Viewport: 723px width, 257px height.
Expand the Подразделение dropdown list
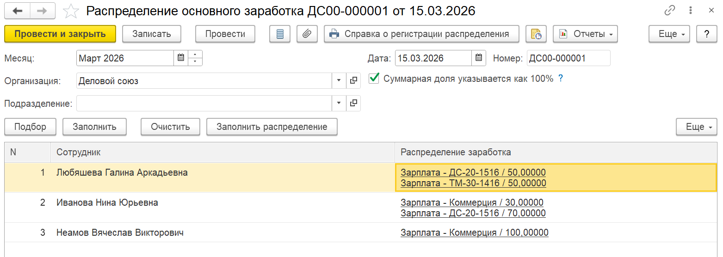pos(339,104)
